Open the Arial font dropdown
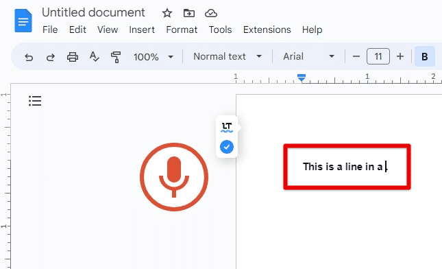 click(308, 56)
